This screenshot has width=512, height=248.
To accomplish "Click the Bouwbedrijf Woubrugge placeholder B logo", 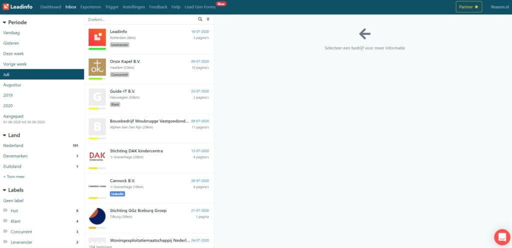I will click(x=97, y=127).
